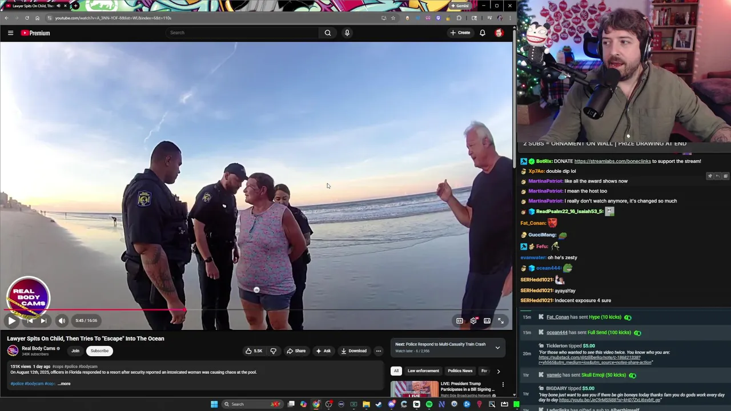Toggle subtitles with the CC button

point(459,321)
